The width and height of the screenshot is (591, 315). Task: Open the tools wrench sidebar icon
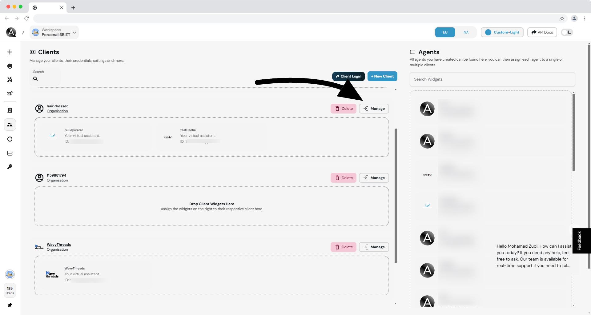tap(10, 80)
